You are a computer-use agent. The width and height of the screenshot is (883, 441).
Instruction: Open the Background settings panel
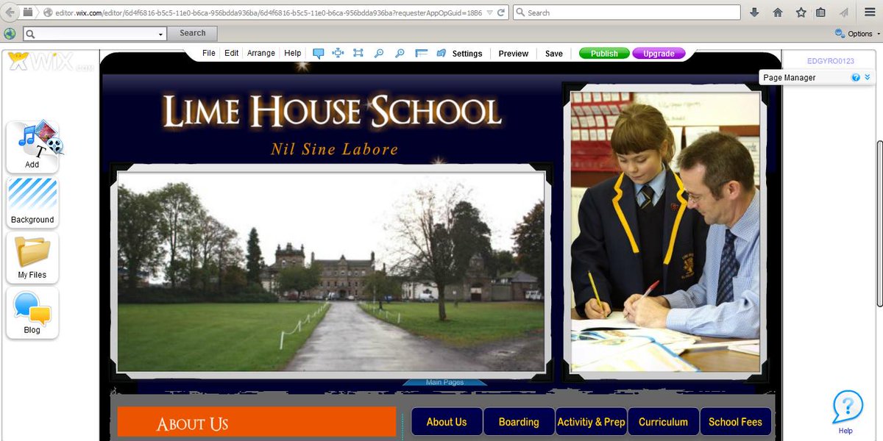(x=32, y=202)
